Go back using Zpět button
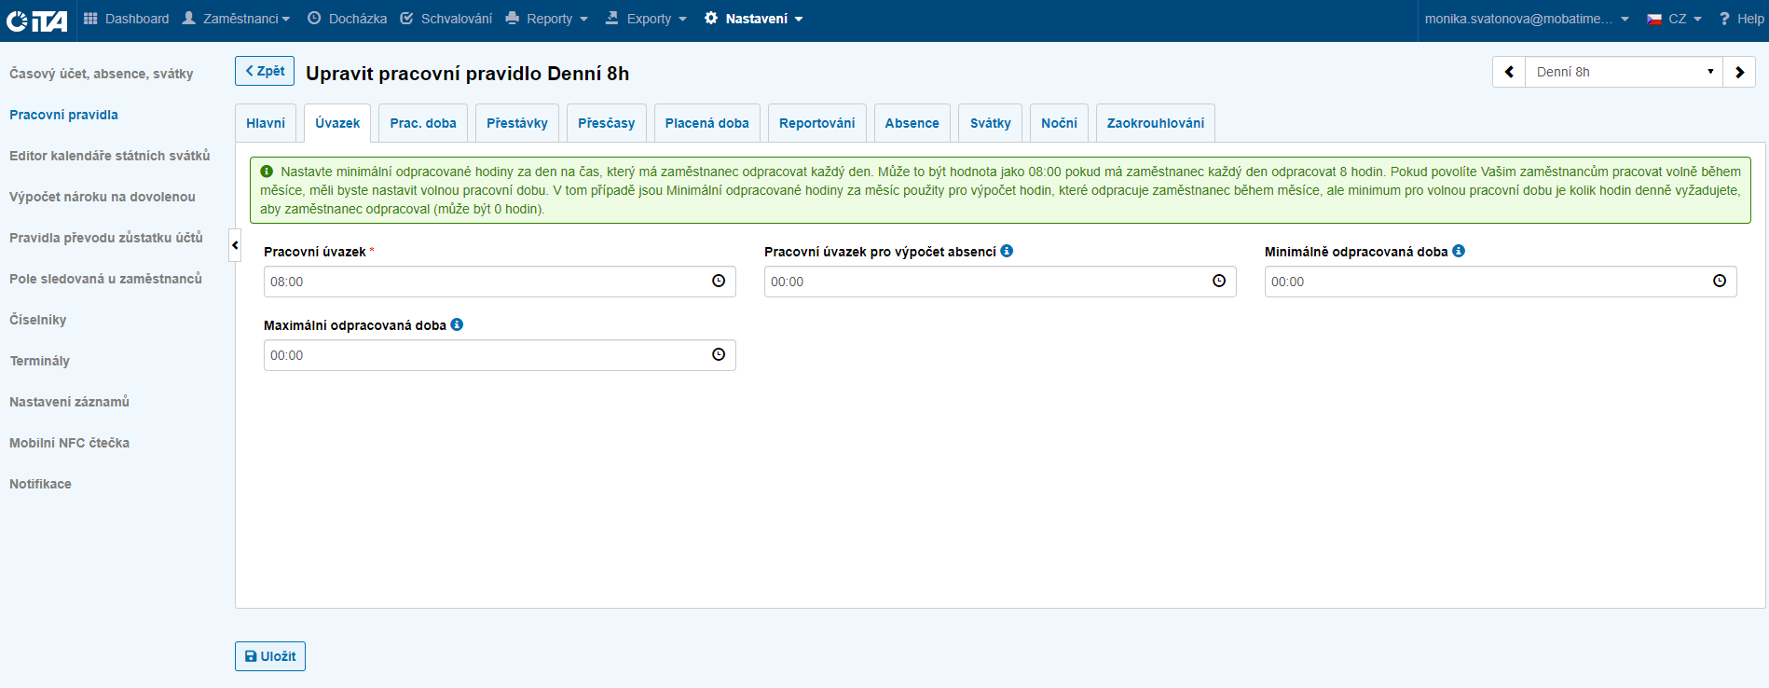This screenshot has width=1769, height=688. [265, 71]
